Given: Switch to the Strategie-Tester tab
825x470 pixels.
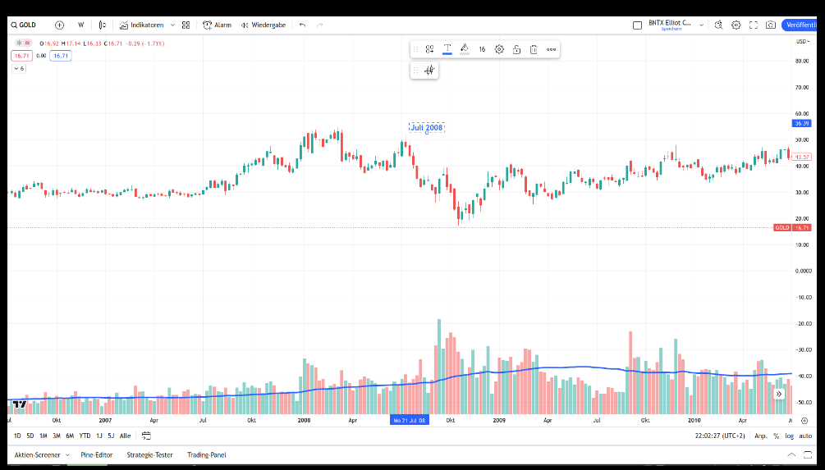Looking at the screenshot, I should coord(149,454).
